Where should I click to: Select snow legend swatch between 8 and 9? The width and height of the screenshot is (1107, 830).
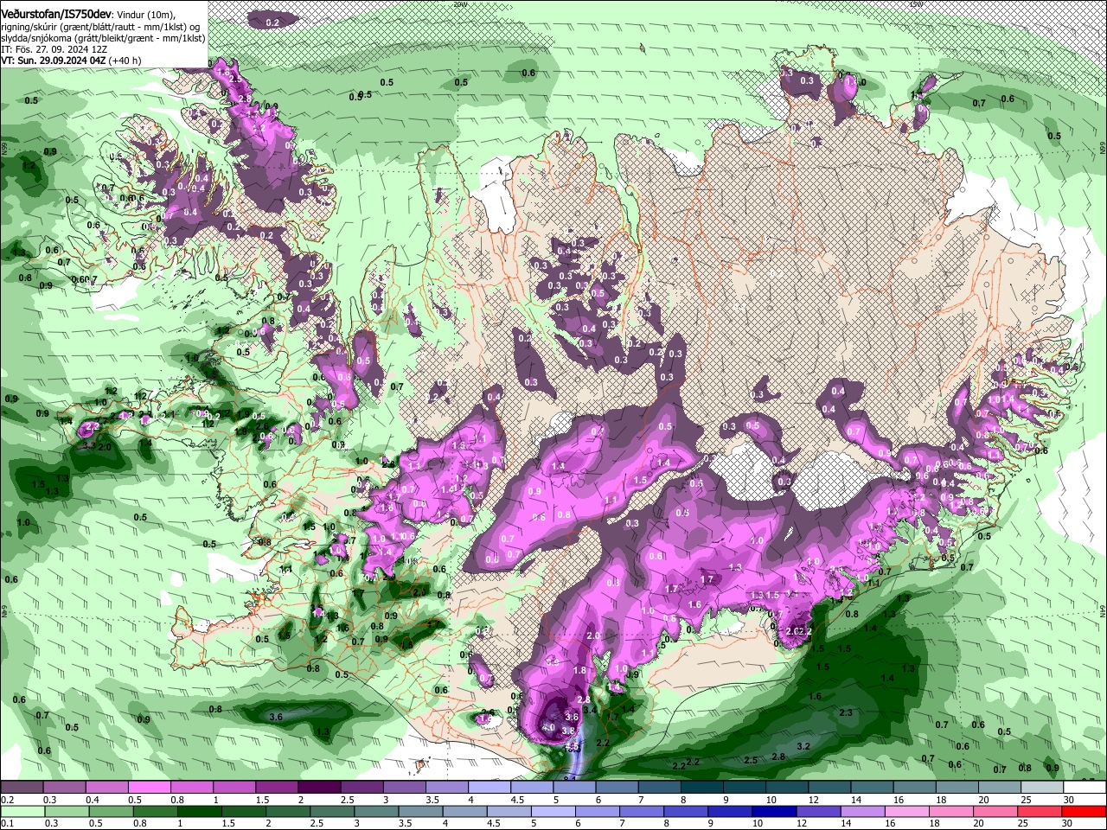coord(703,788)
